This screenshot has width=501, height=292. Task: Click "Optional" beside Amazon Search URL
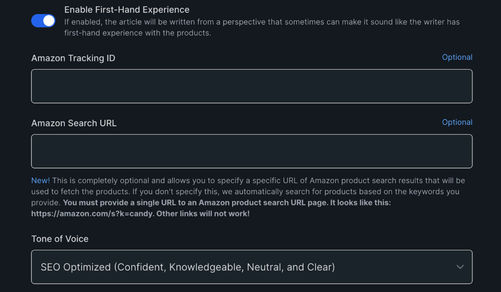[457, 122]
